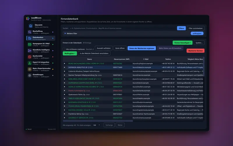The width and height of the screenshot is (233, 146).
Task: Open the 'Pro Seite anzeigen' 100 dropdown
Action: pyautogui.click(x=96, y=125)
